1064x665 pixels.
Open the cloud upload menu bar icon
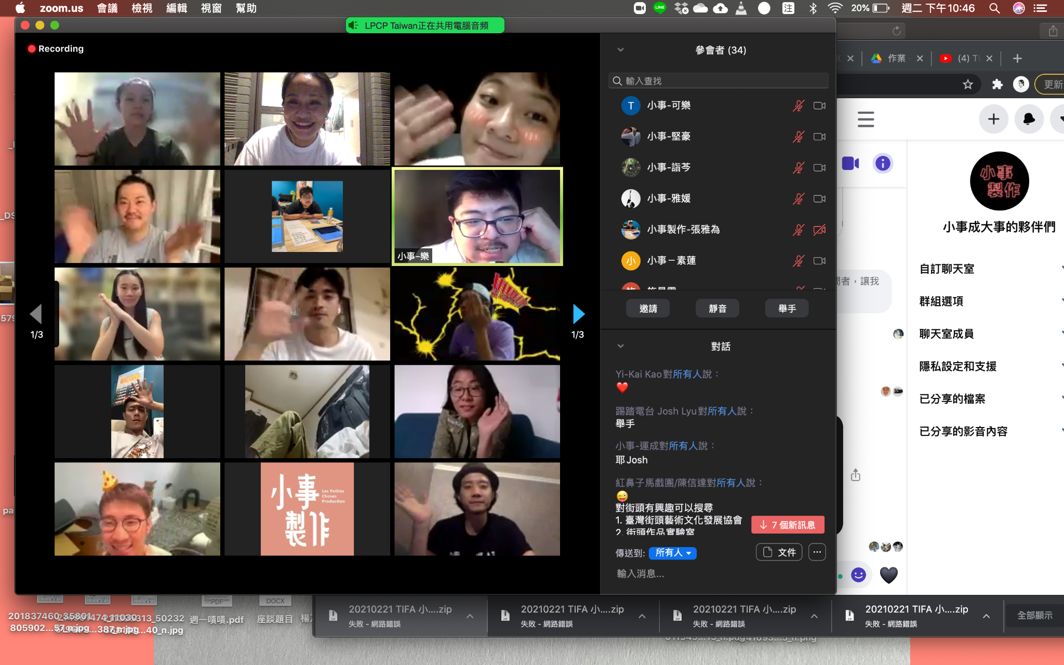coord(720,8)
